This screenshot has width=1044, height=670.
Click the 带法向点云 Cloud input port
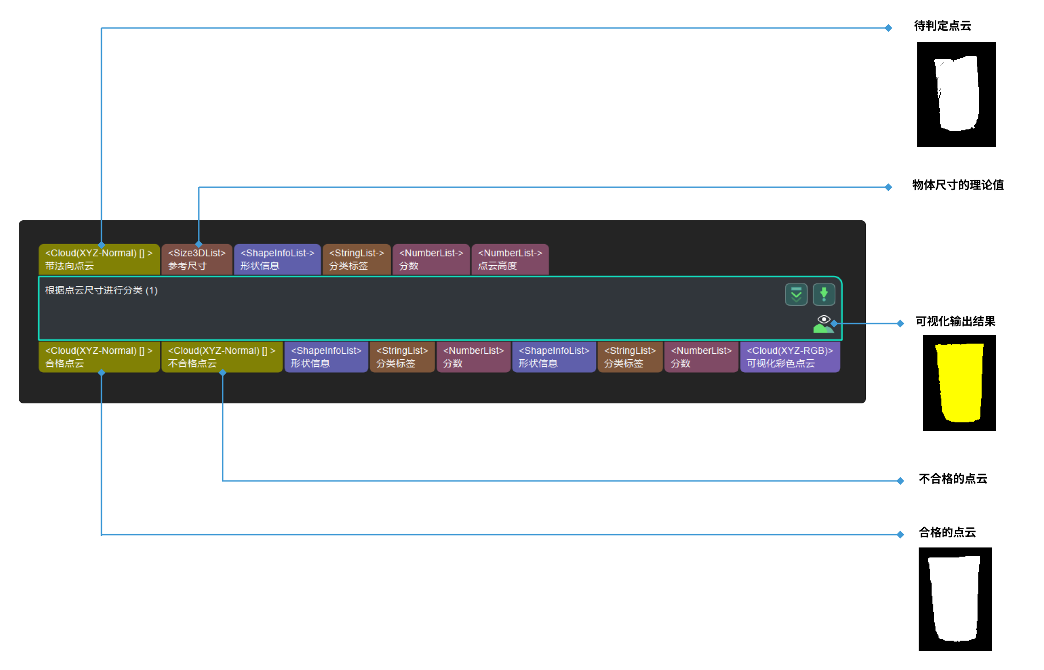coord(99,259)
